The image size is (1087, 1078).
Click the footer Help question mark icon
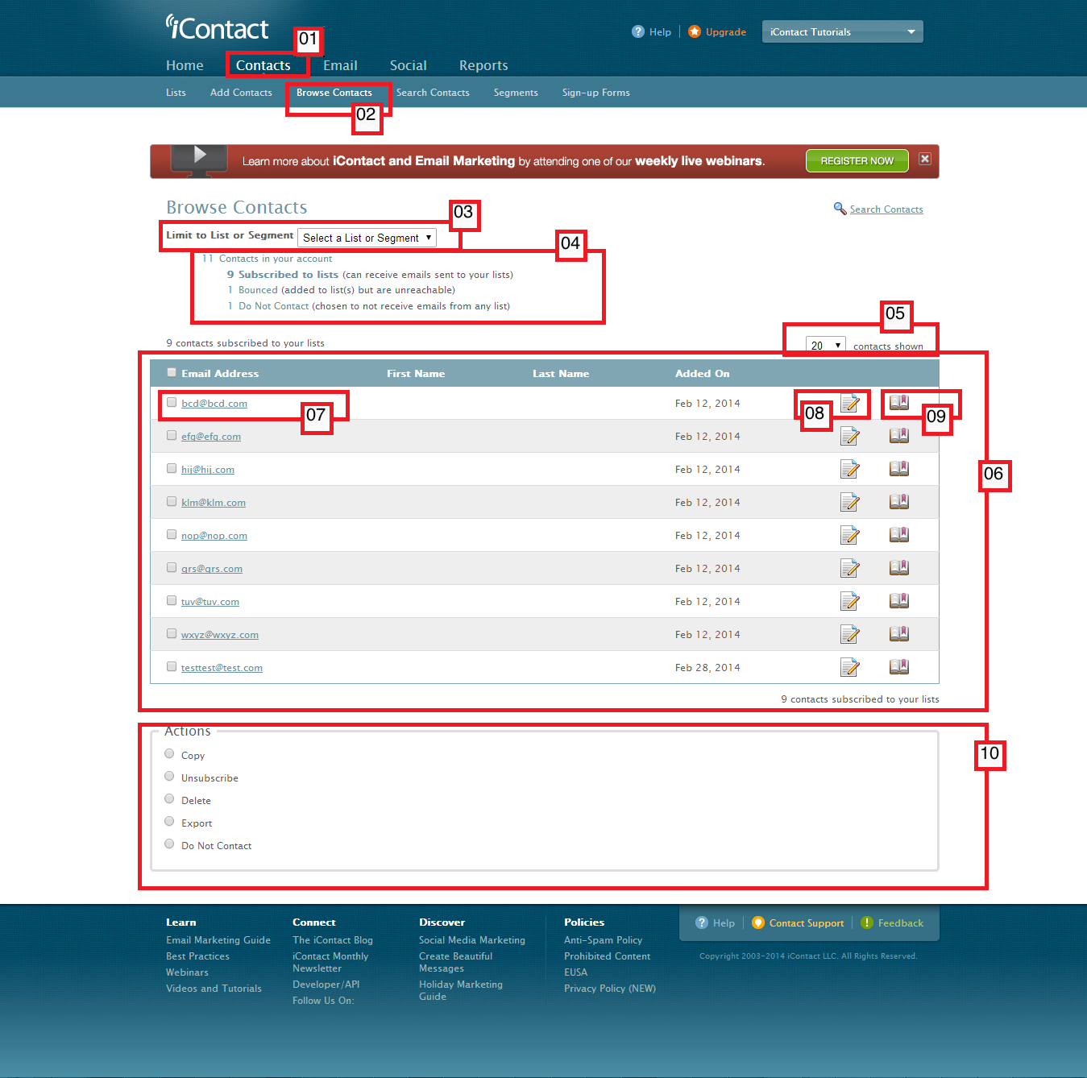(x=702, y=923)
